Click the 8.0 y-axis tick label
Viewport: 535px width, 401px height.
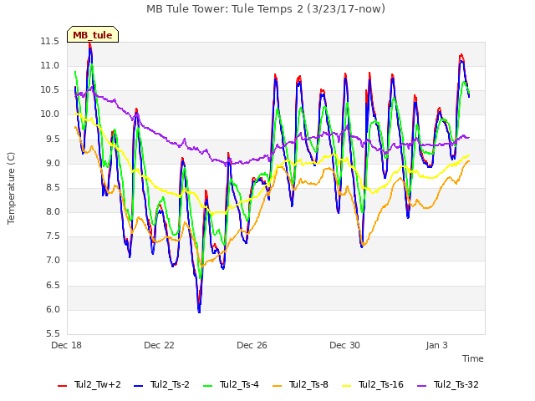pyautogui.click(x=53, y=211)
